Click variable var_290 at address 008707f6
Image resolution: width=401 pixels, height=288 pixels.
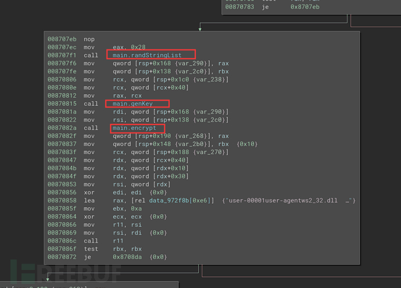(x=191, y=63)
